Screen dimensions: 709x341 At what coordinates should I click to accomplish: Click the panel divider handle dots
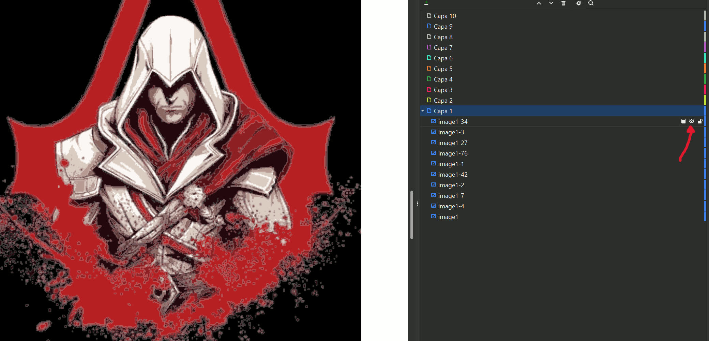pyautogui.click(x=418, y=204)
